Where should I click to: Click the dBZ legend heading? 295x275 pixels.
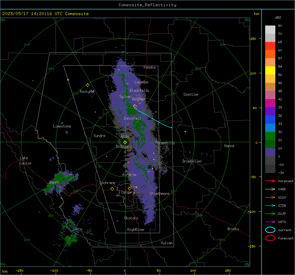pos(278,17)
